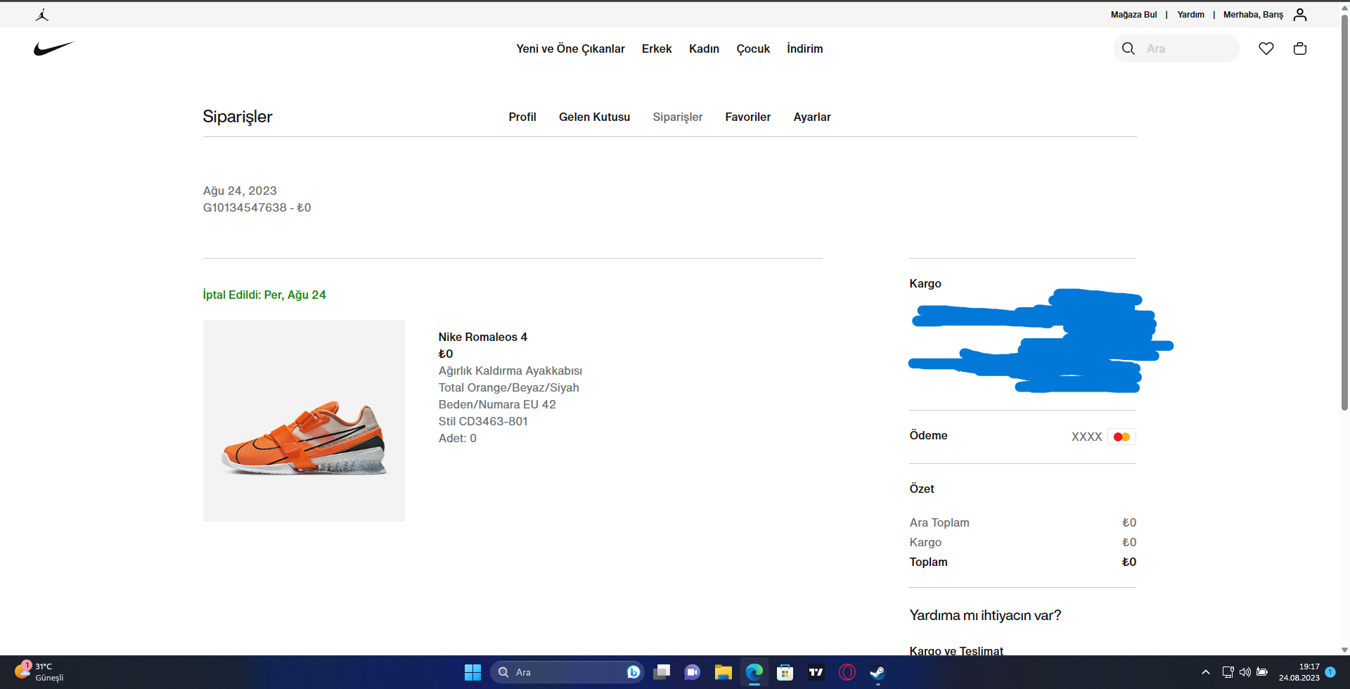The width and height of the screenshot is (1350, 689).
Task: Open Task View in the taskbar
Action: (x=662, y=672)
